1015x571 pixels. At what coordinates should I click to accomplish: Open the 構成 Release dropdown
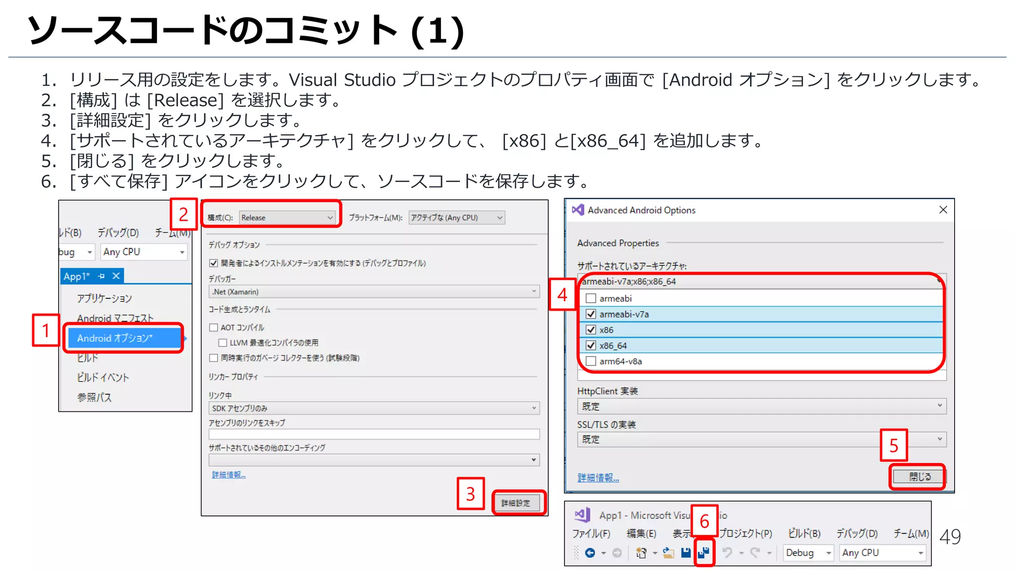coord(287,218)
